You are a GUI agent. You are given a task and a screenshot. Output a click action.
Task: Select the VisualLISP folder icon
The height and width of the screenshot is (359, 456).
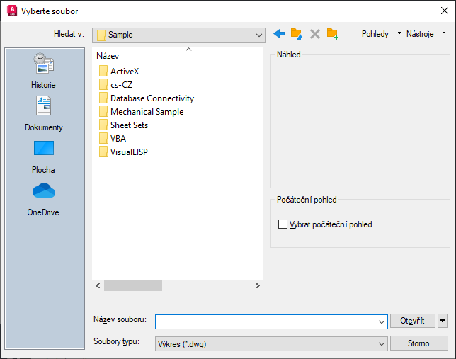[103, 152]
